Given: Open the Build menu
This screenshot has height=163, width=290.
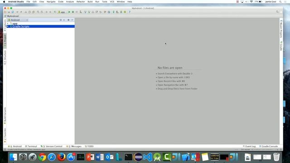Looking at the screenshot, I should tap(90, 2).
